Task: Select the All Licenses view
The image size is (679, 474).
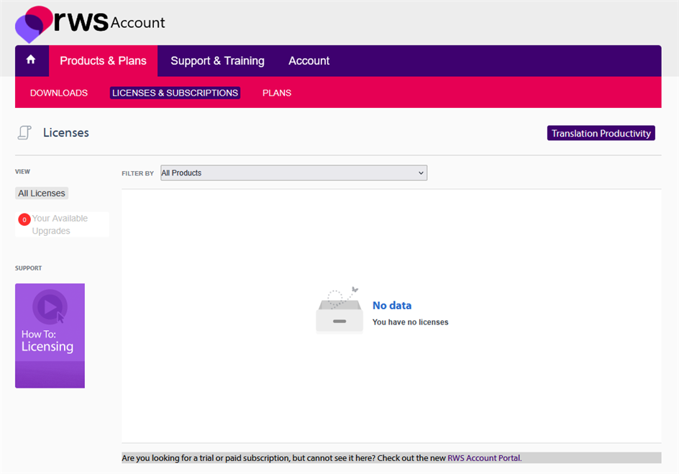Action: [x=42, y=193]
